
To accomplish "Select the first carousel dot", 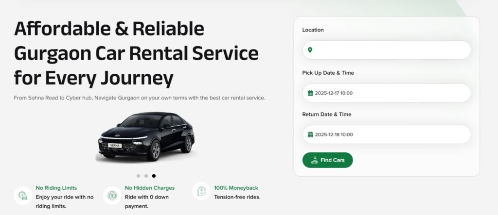I will (138, 176).
